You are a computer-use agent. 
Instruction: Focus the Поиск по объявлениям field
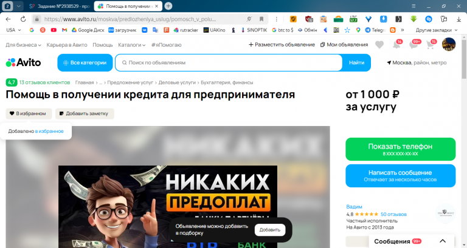[229, 62]
